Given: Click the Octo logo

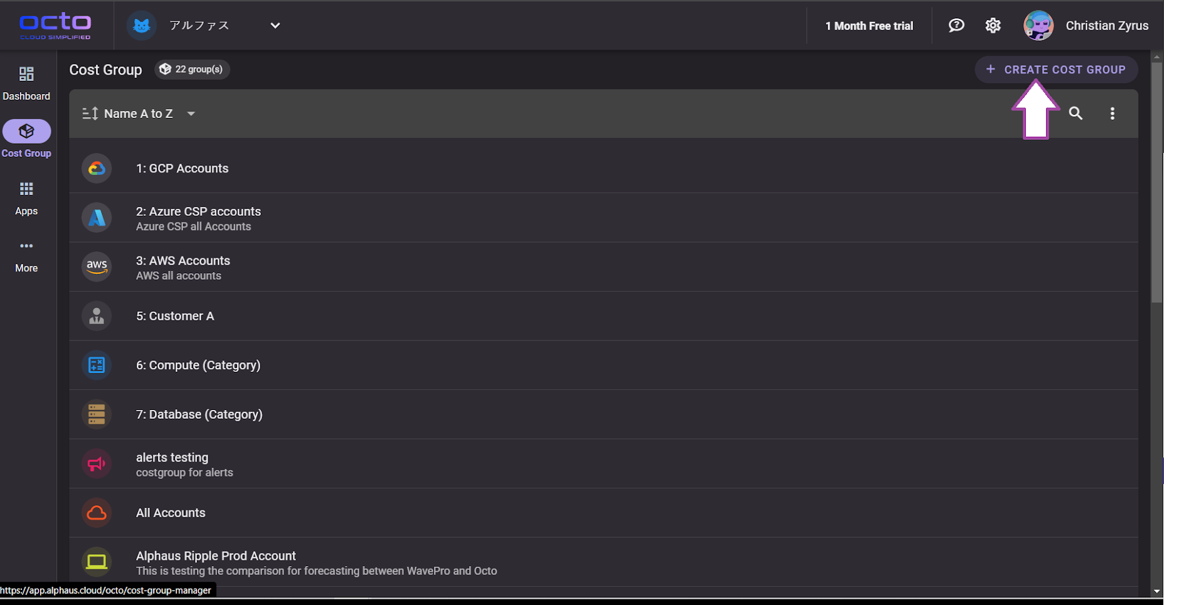Looking at the screenshot, I should point(55,26).
